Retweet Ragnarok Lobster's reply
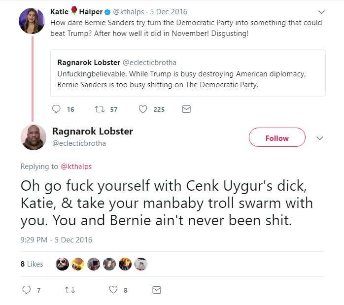344x305 pixels. pos(69,290)
